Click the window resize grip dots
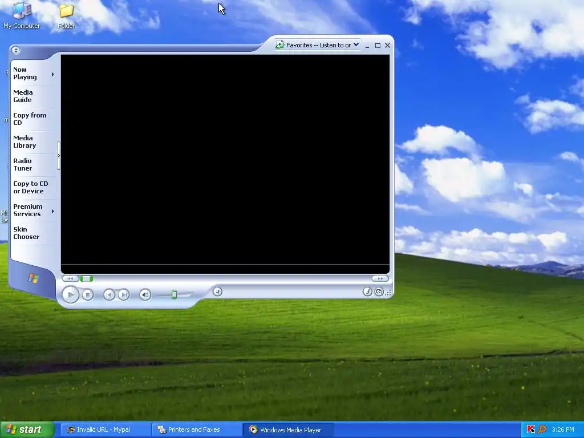This screenshot has width=584, height=438. (388, 293)
